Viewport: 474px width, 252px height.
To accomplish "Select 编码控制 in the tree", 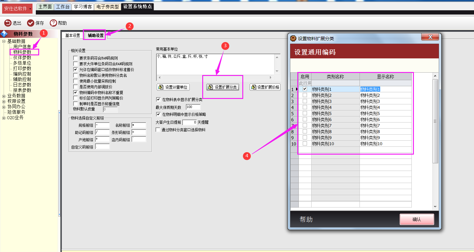I will point(22,74).
